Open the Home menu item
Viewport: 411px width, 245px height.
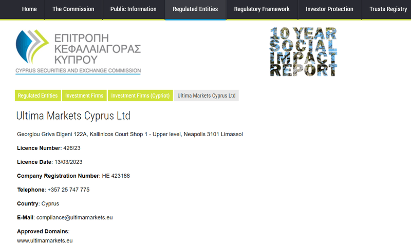click(x=29, y=9)
